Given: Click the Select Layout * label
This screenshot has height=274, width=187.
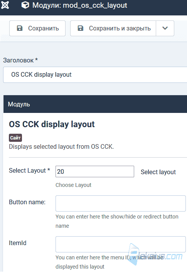Looking at the screenshot, I should [x=30, y=170].
